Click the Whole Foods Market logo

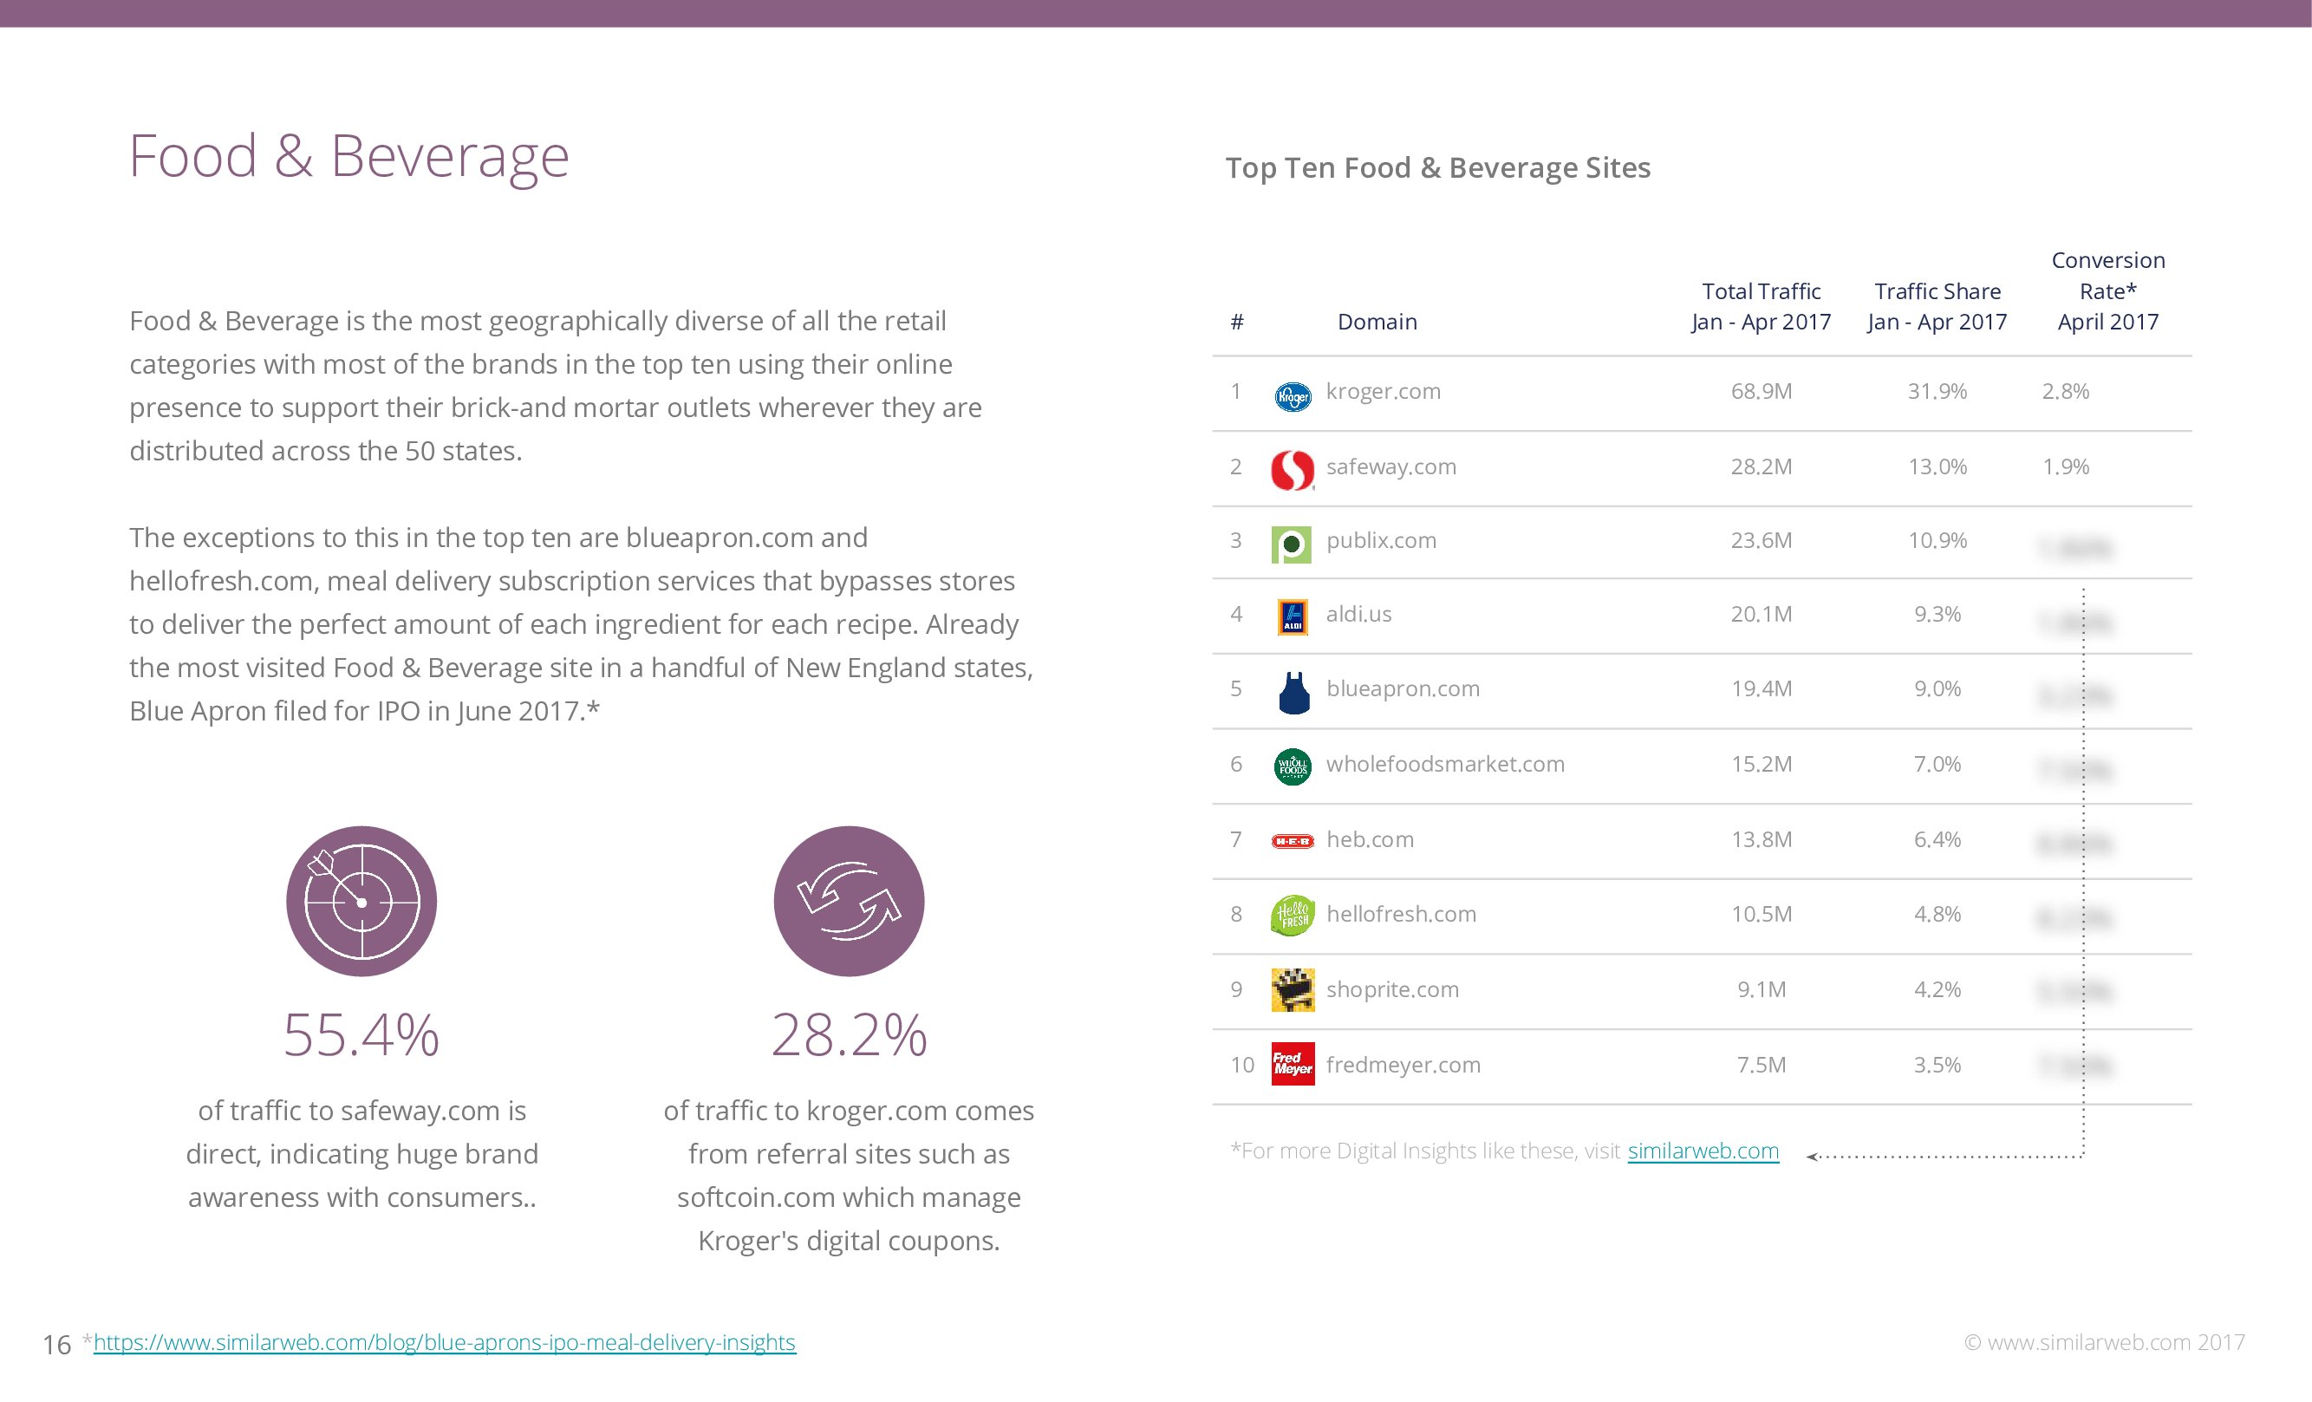[x=1292, y=766]
